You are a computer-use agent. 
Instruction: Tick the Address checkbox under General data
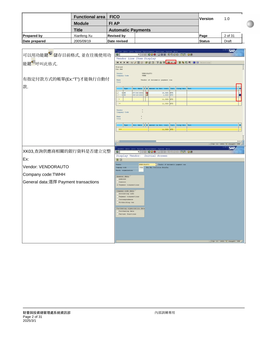pyautogui.click(x=117, y=179)
